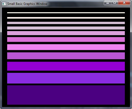Click the bright violet pink stripe
132x109 pixels.
[x=66, y=47]
